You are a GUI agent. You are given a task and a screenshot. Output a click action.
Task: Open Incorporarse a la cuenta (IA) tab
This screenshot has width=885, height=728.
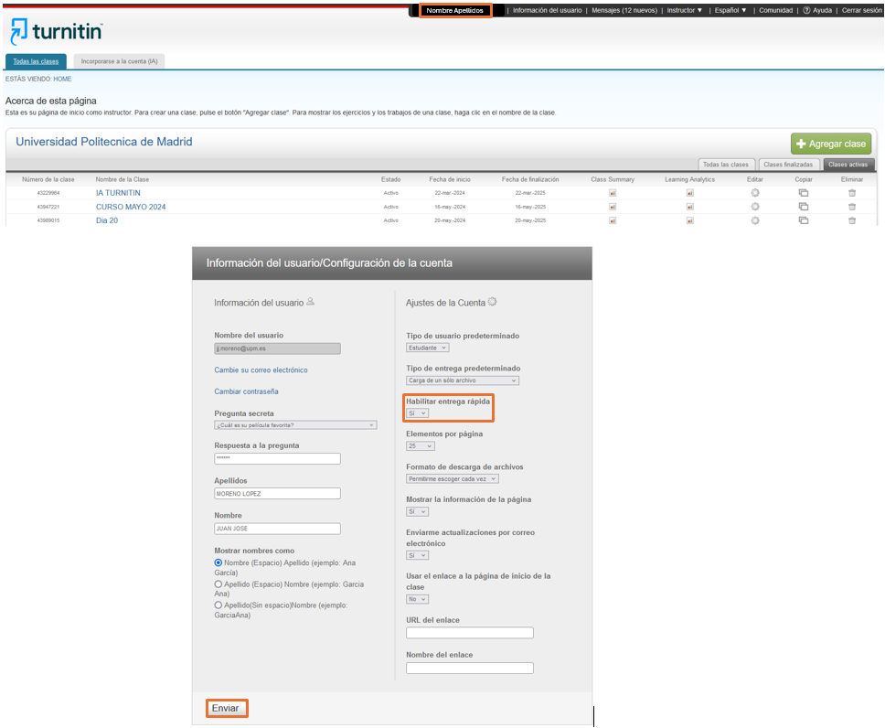[x=119, y=61]
